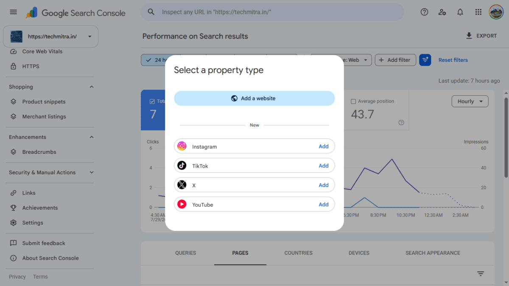Click the Submit feedback icon
The width and height of the screenshot is (509, 286).
pos(14,243)
